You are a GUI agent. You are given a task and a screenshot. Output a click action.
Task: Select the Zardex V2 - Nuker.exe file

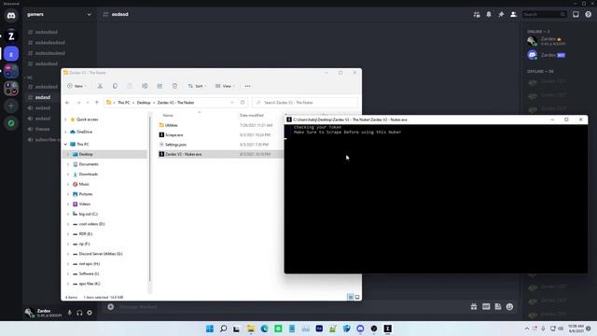point(183,154)
